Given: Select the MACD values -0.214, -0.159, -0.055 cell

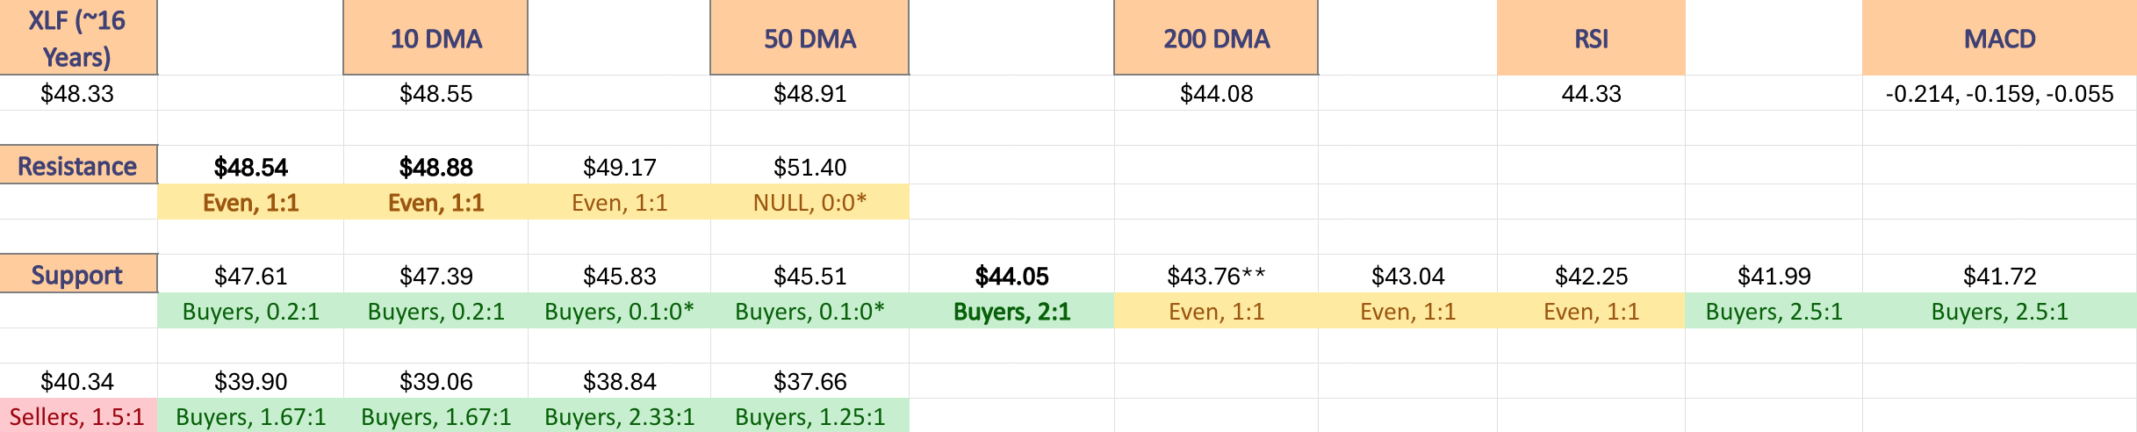Looking at the screenshot, I should pyautogui.click(x=1999, y=93).
